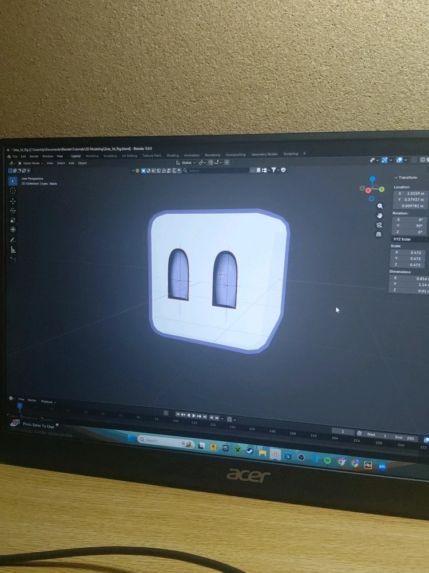
Task: Select the Measure tool in toolbar
Action: 13,249
